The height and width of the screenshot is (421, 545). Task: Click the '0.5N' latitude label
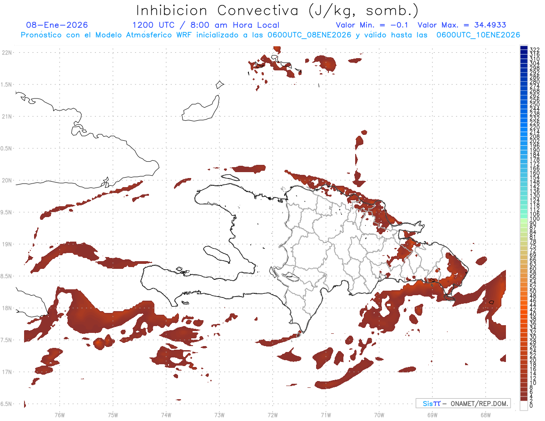coord(6,149)
